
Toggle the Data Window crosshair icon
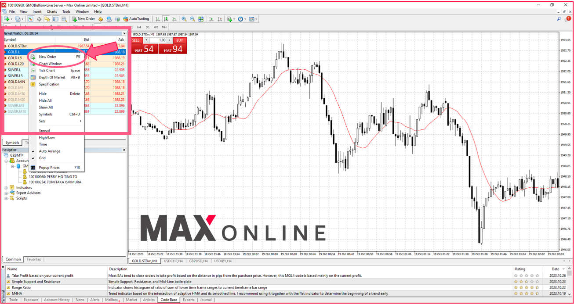point(39,19)
